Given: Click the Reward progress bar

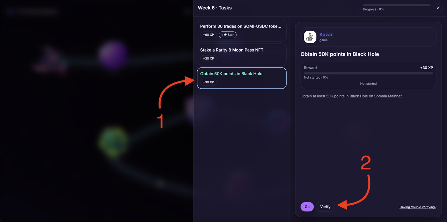Looking at the screenshot, I should tap(368, 73).
